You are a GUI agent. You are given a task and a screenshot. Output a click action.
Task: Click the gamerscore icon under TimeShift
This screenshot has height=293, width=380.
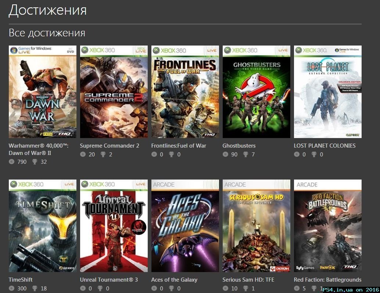(12, 288)
